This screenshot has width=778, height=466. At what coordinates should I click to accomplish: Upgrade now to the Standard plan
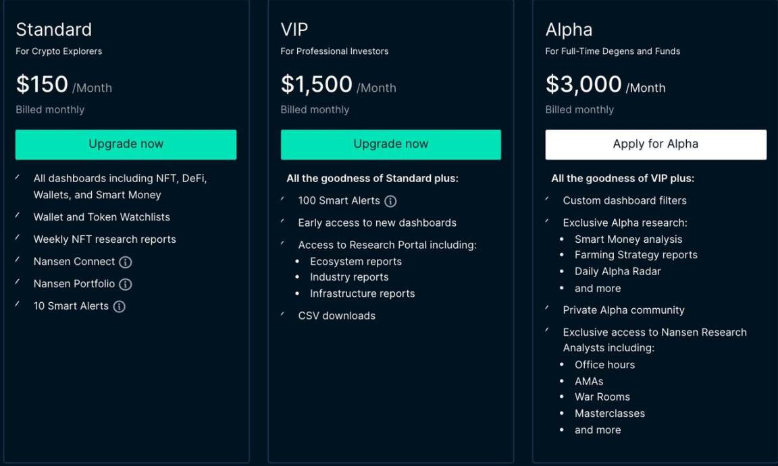(126, 144)
